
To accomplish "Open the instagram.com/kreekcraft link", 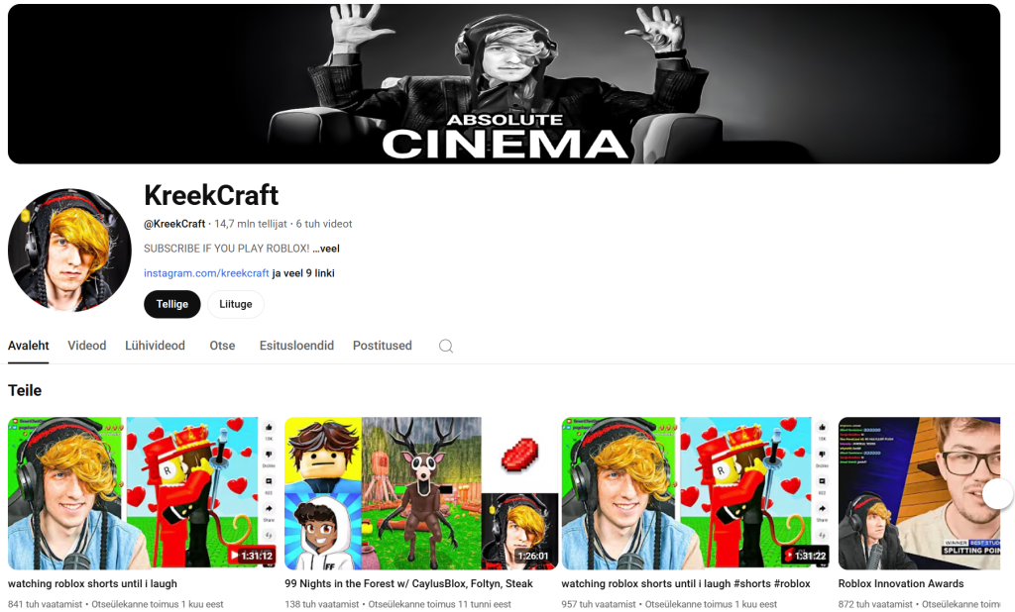I will coord(206,273).
